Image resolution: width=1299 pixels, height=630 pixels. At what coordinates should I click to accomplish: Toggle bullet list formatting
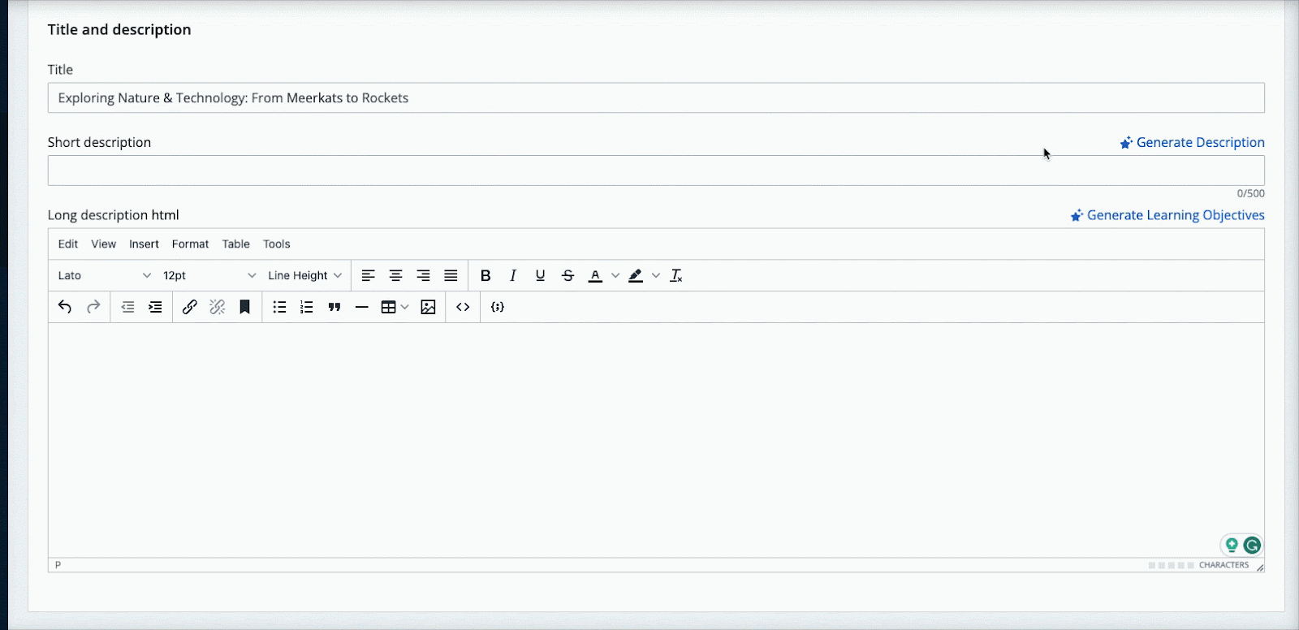click(x=279, y=307)
